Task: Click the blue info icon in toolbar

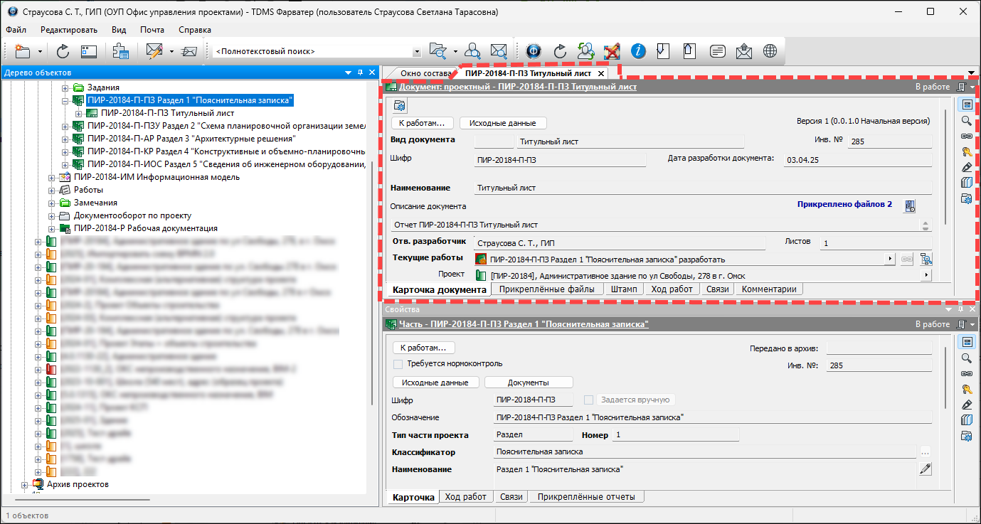Action: [639, 51]
